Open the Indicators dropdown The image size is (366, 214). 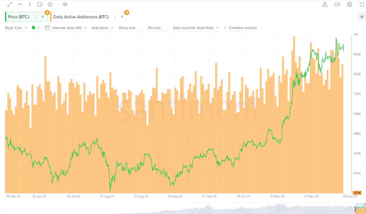103,28
